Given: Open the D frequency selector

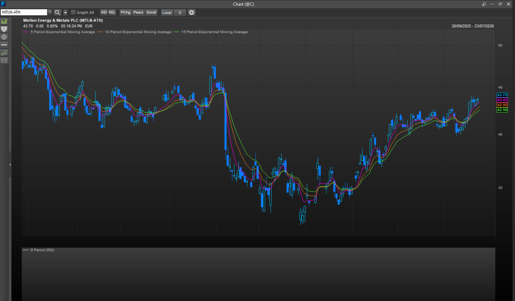Looking at the screenshot, I should [x=180, y=12].
